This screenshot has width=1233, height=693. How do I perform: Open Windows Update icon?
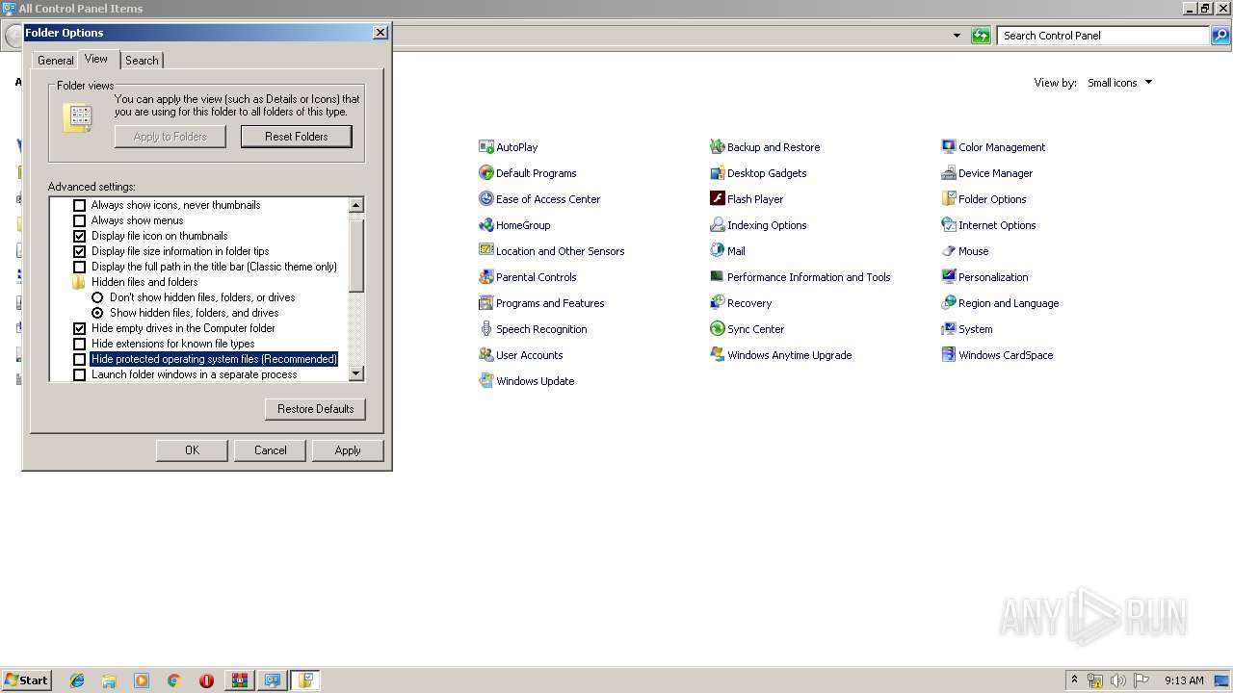(x=485, y=381)
